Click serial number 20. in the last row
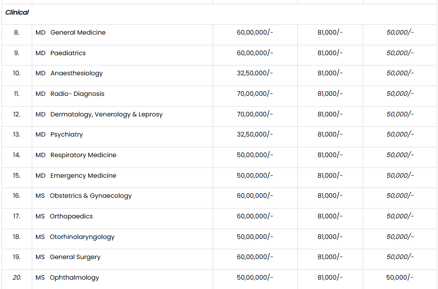The image size is (438, 289). tap(17, 278)
